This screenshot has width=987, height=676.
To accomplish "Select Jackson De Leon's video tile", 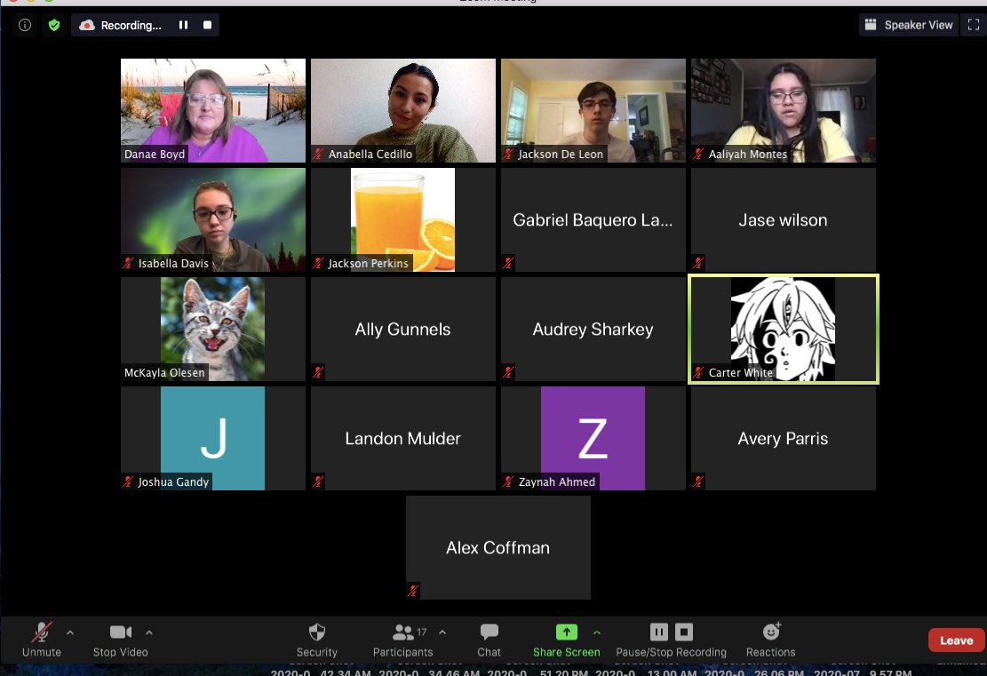I will (593, 110).
